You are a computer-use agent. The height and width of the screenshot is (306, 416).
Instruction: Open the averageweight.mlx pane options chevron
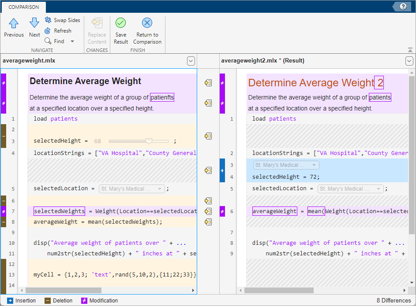191,61
